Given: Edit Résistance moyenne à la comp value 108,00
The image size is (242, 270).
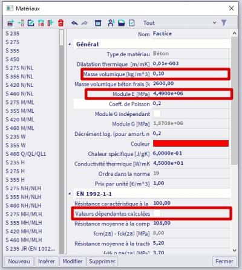Looking at the screenshot, I should [191, 223].
